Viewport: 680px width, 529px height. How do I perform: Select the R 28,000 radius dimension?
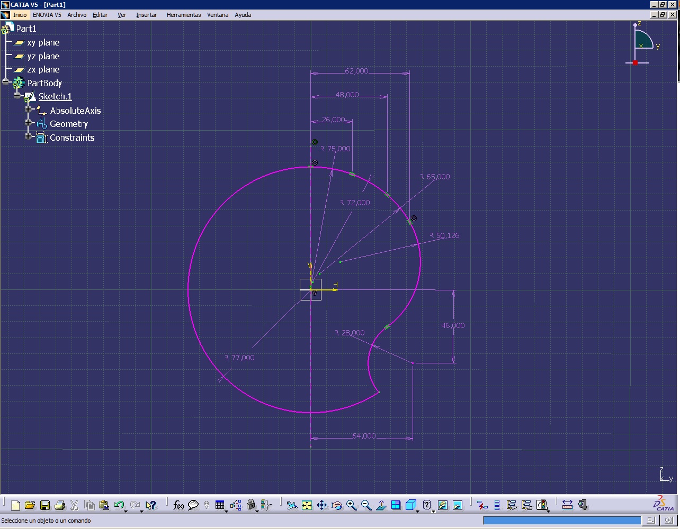click(350, 333)
